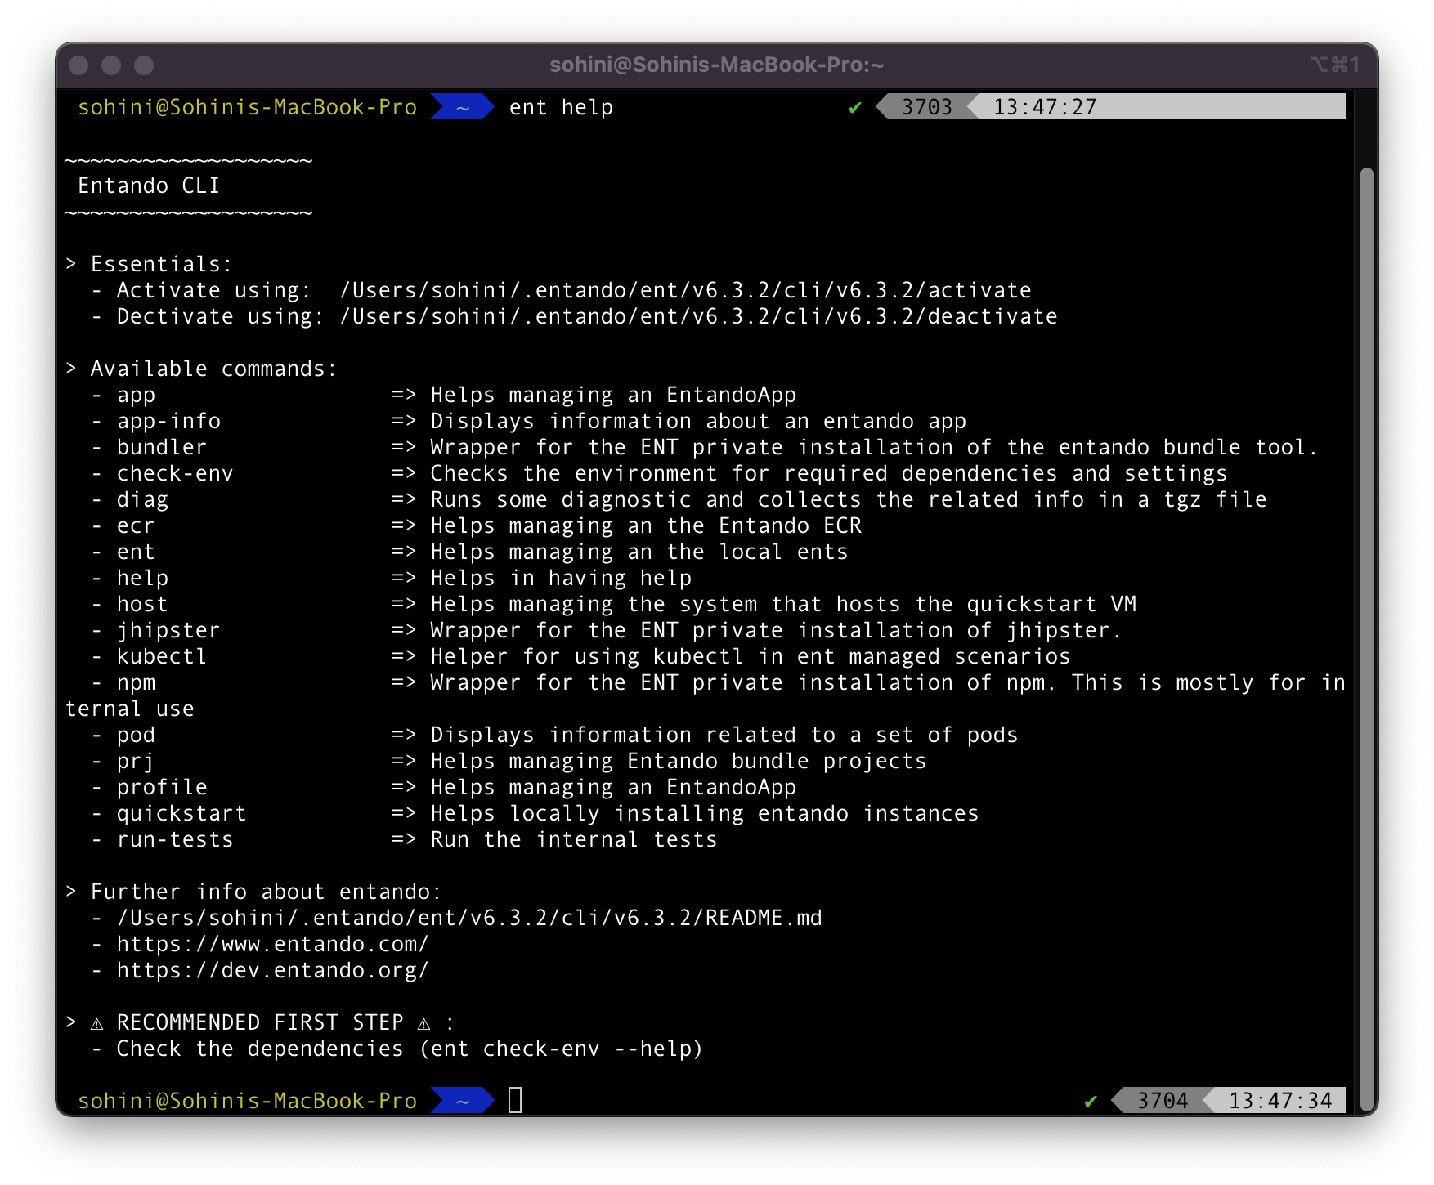Click the zoom window button
Image resolution: width=1434 pixels, height=1185 pixels.
[144, 65]
